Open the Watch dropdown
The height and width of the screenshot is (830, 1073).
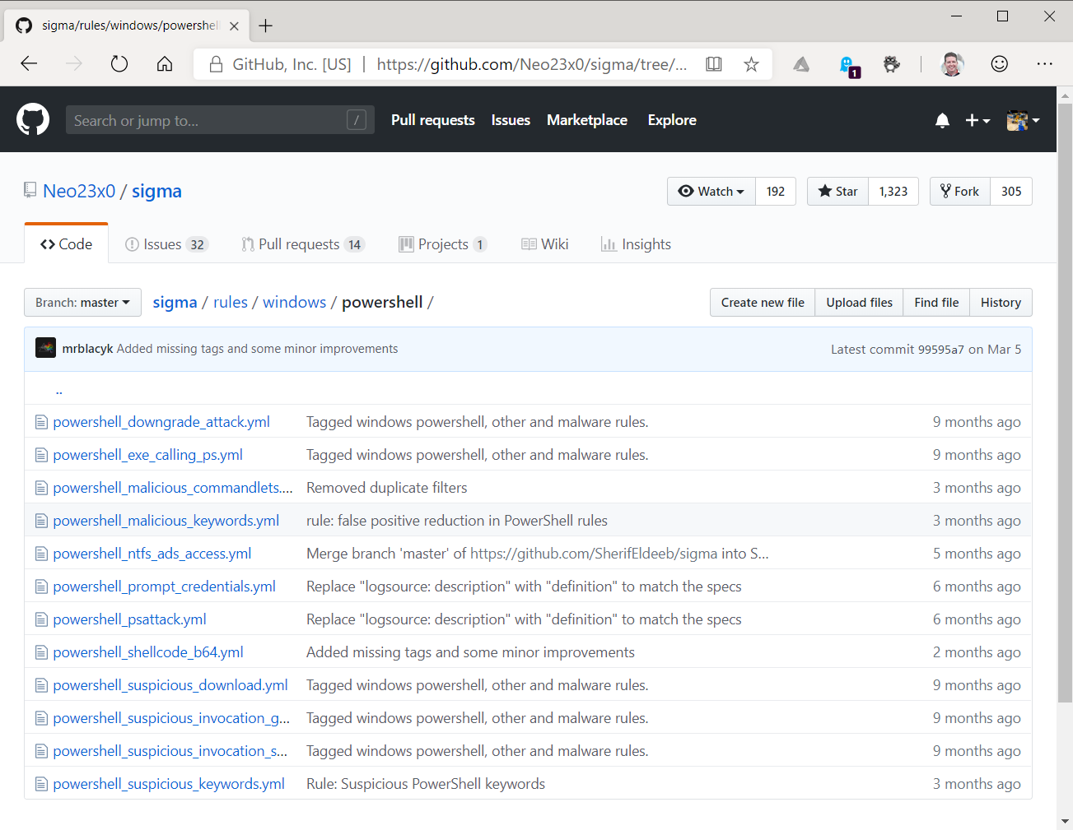coord(711,192)
